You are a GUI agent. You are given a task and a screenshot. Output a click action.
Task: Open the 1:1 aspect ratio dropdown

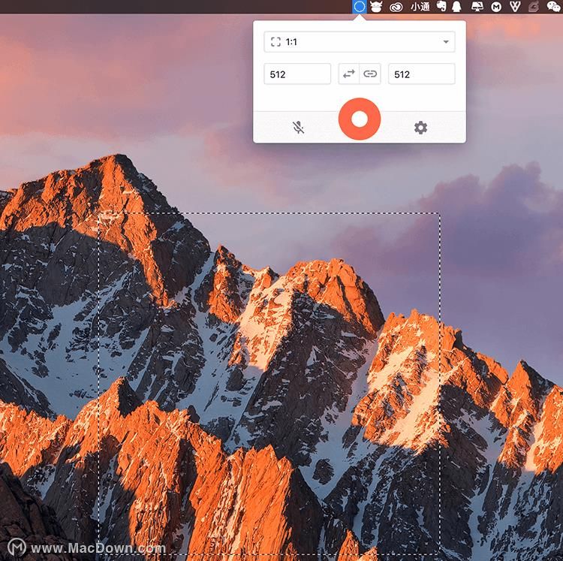360,42
